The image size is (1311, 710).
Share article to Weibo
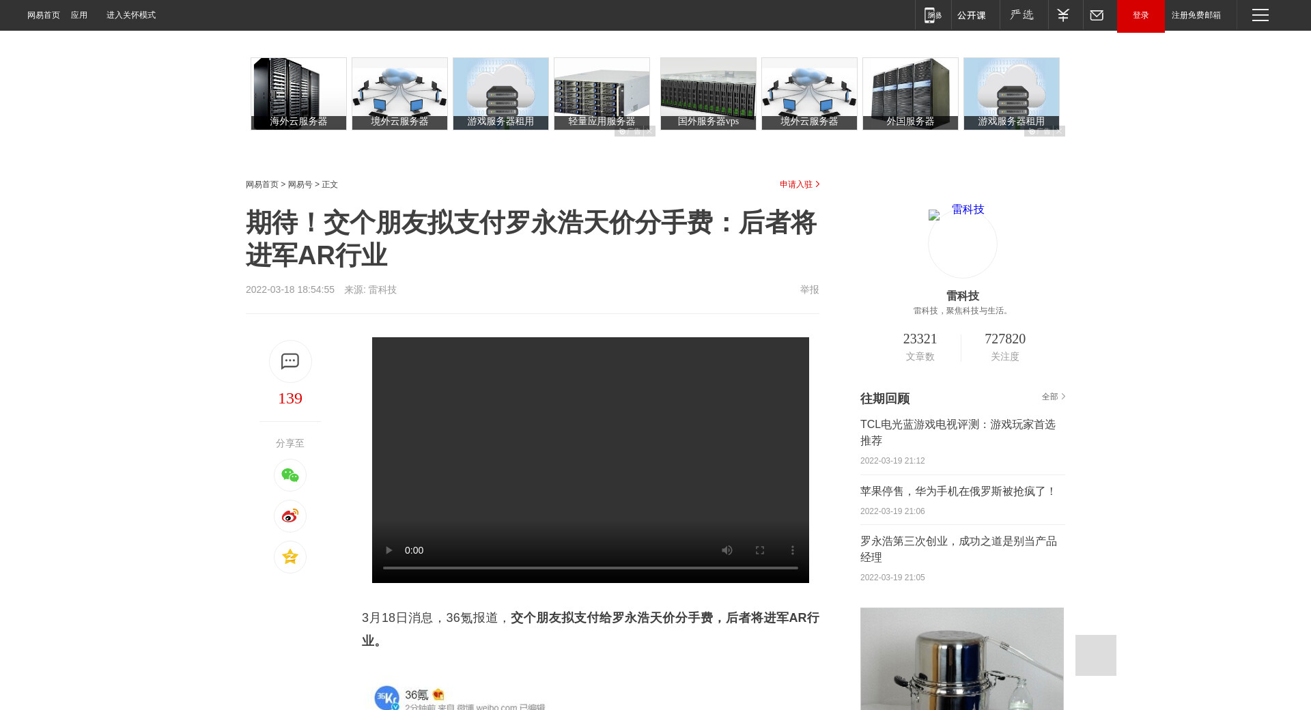[x=290, y=516]
